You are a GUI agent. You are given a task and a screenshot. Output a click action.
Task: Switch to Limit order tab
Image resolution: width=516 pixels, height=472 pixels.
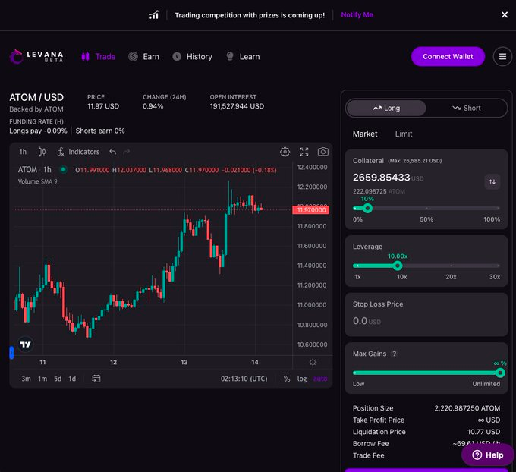[404, 134]
